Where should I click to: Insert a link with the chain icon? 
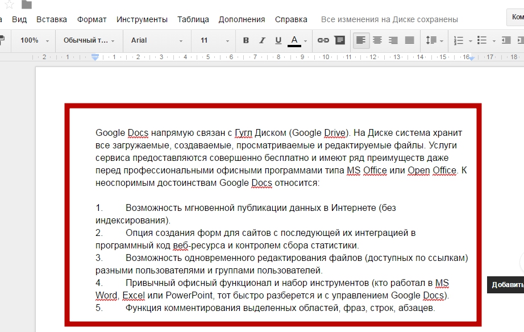point(323,40)
